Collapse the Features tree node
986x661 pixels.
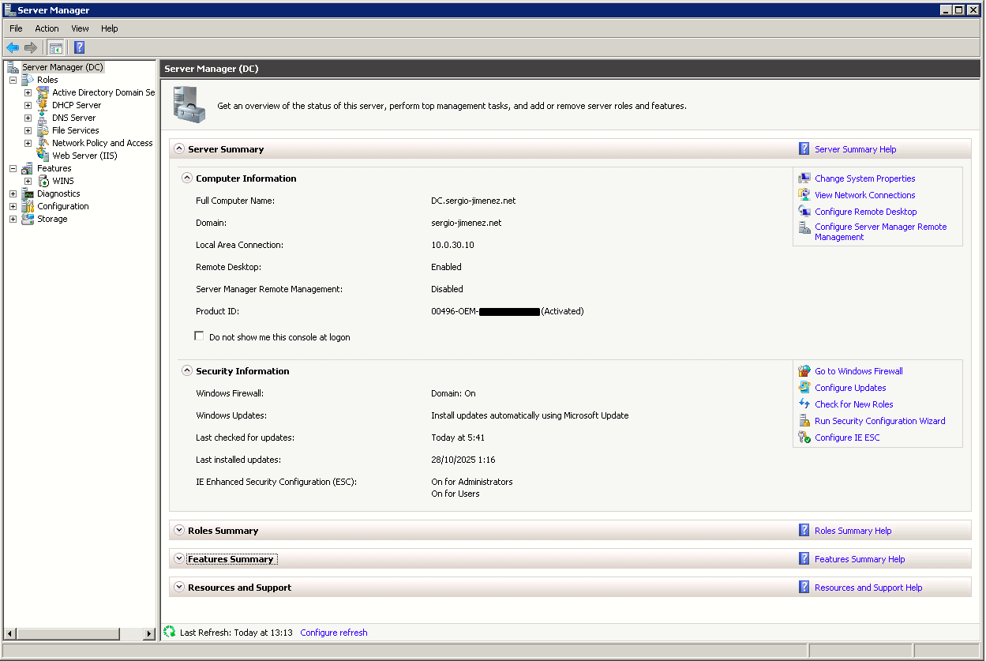13,168
